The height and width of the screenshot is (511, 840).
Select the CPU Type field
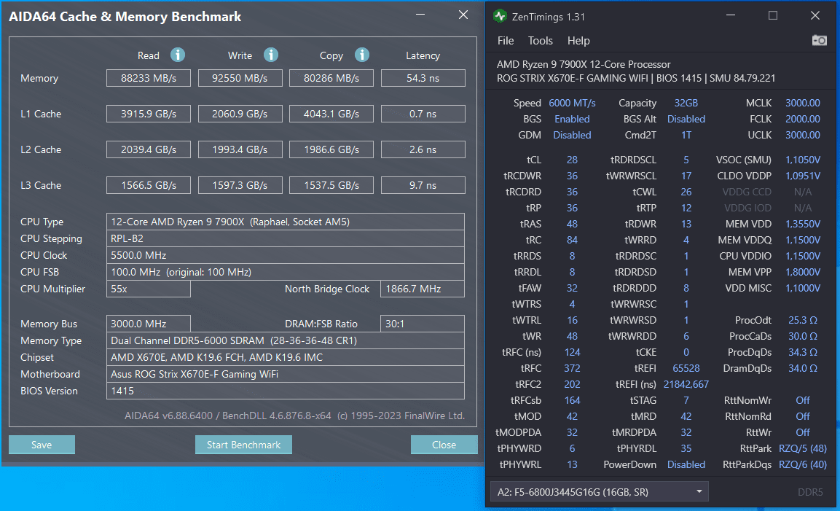click(x=286, y=222)
